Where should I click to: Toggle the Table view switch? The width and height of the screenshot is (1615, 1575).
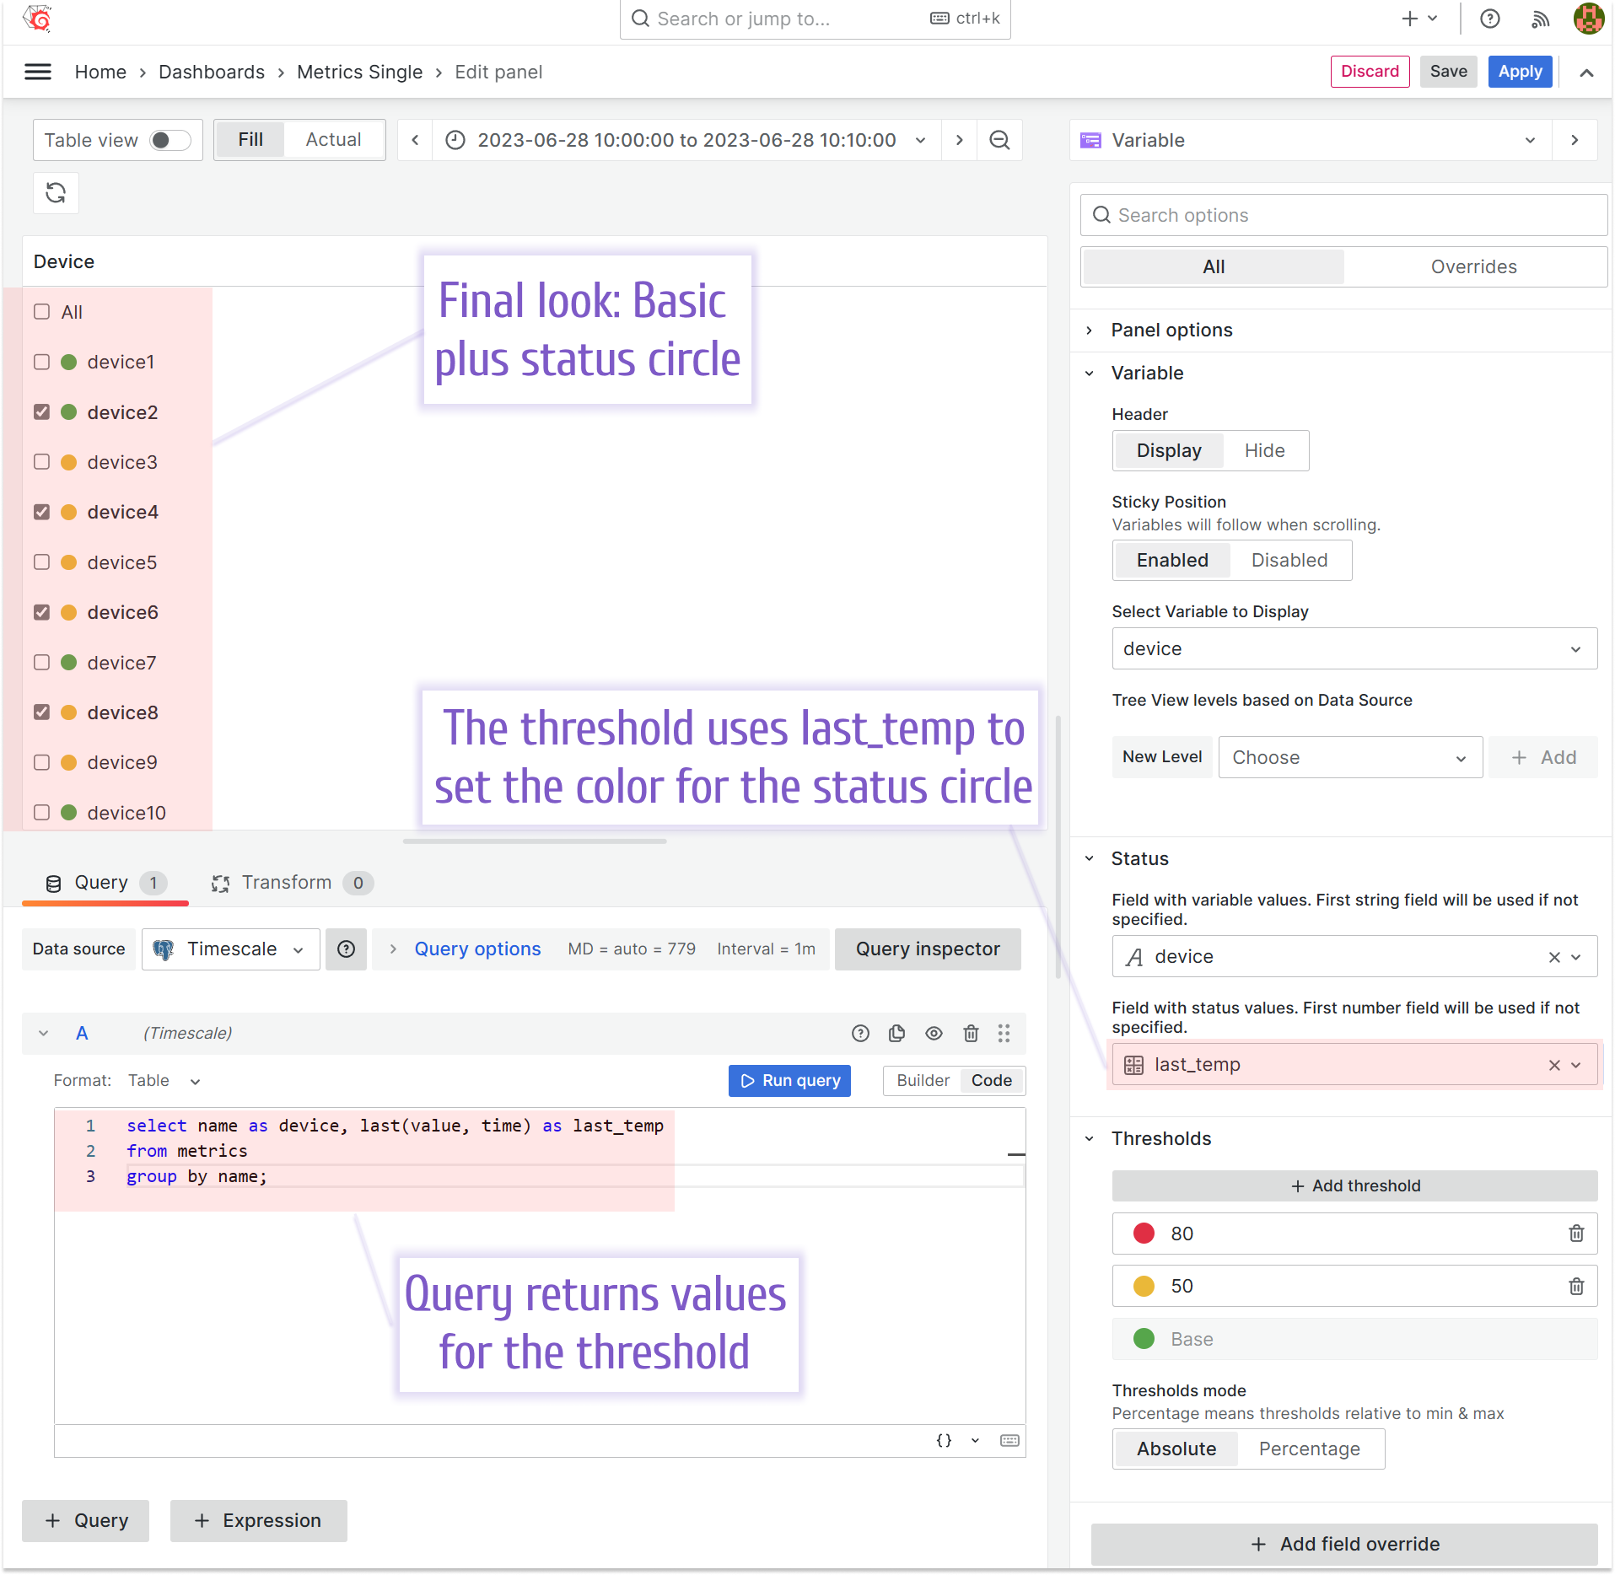click(x=170, y=140)
